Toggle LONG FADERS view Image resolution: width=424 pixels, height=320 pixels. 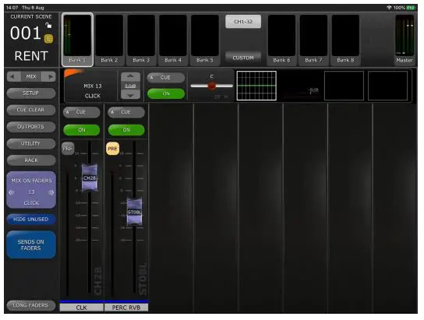point(31,305)
